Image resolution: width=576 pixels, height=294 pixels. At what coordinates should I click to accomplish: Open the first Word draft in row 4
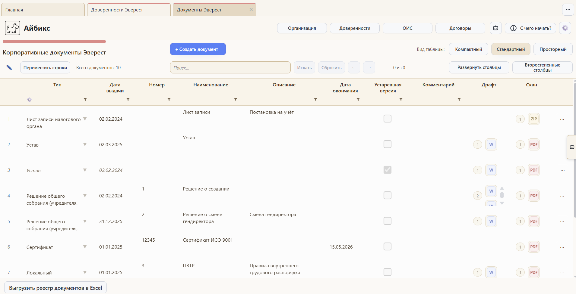point(491,191)
